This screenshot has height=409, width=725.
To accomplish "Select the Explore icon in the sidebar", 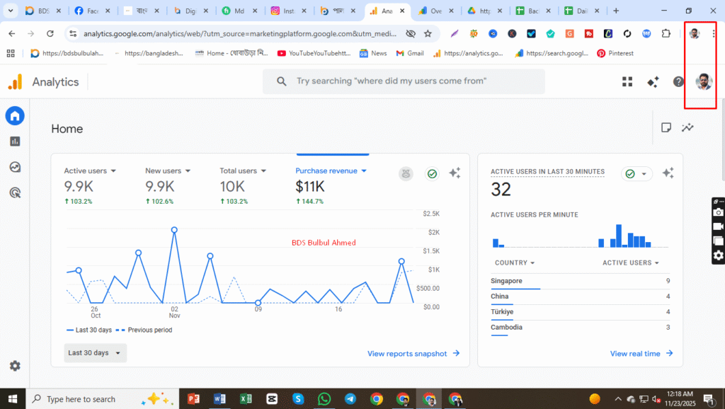I will [x=15, y=166].
